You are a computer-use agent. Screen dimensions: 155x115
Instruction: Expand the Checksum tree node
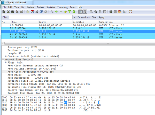point(6,56)
